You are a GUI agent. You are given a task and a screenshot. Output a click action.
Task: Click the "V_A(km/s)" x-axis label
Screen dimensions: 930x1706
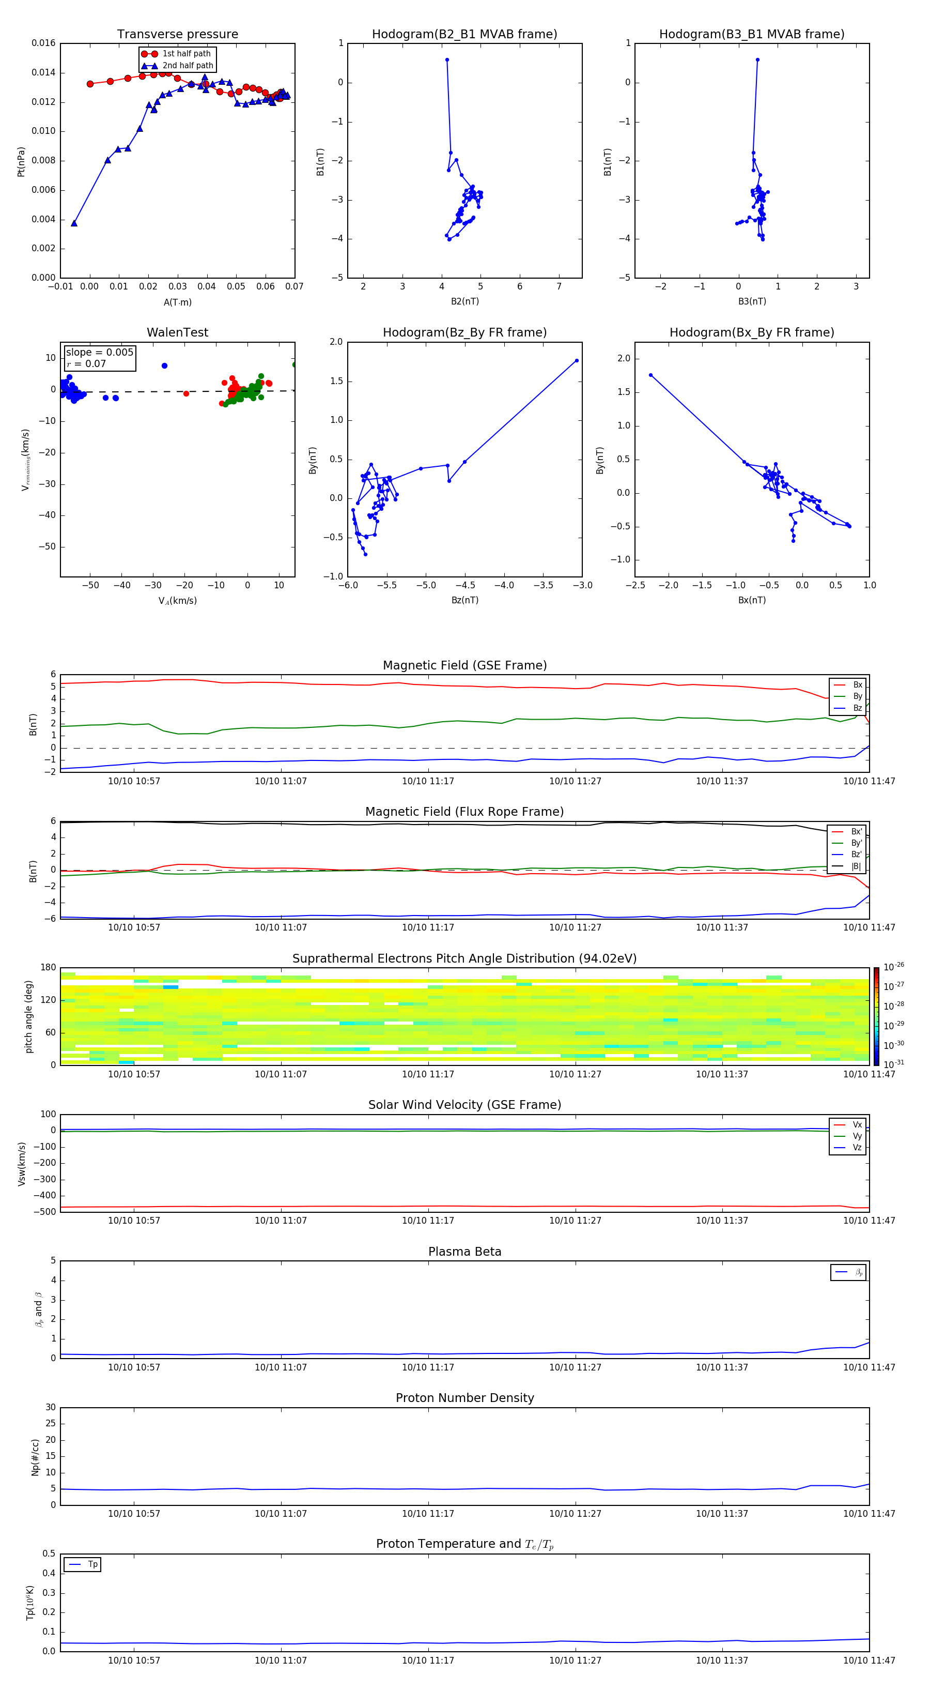click(177, 601)
